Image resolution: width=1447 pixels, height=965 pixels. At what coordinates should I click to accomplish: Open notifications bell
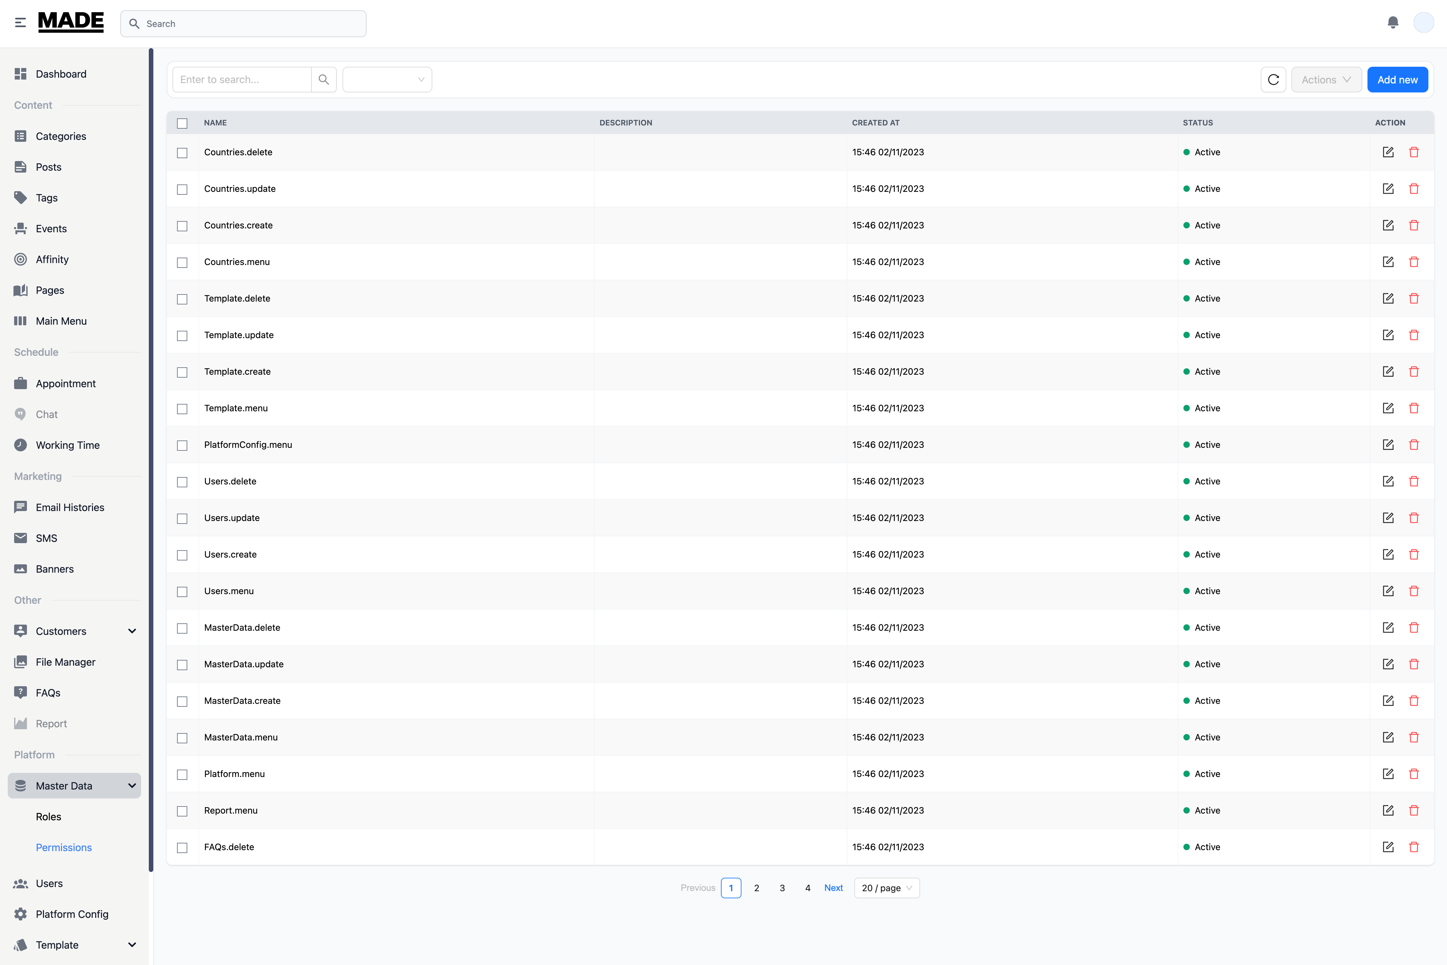[1393, 23]
